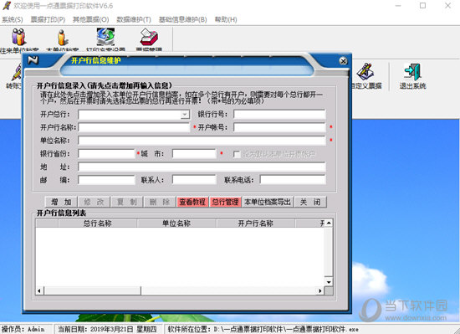Toggle 设为默认本单位开票账户 checkbox
460x334 pixels.
(237, 154)
